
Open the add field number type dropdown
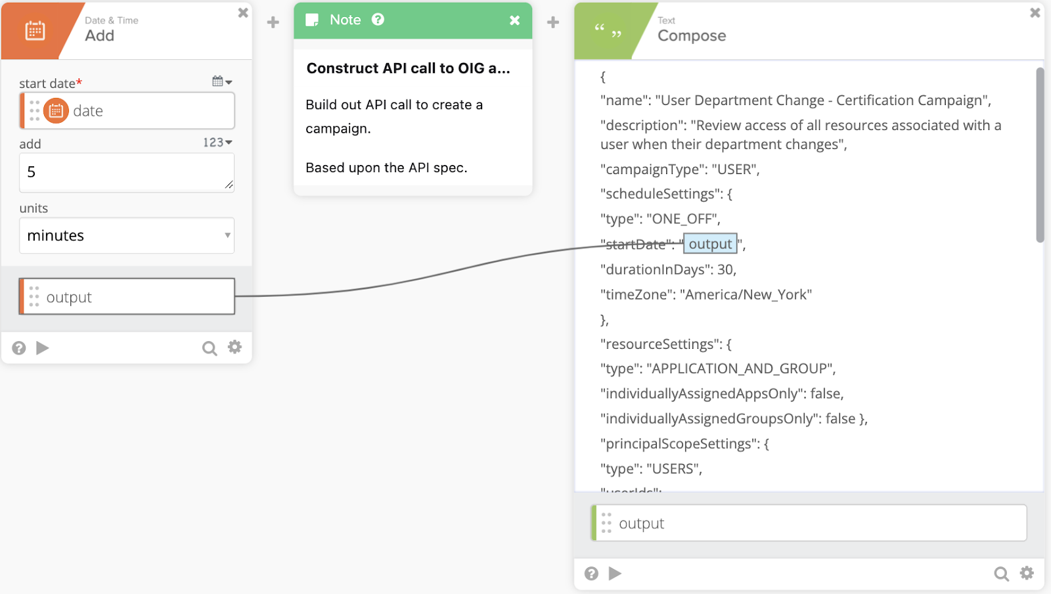point(217,143)
